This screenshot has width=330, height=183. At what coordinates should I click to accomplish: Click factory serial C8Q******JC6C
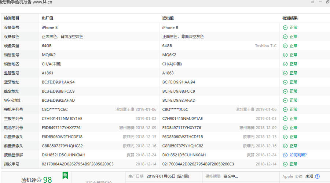[x=55, y=109]
